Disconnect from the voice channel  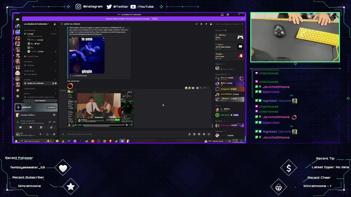click(x=54, y=122)
